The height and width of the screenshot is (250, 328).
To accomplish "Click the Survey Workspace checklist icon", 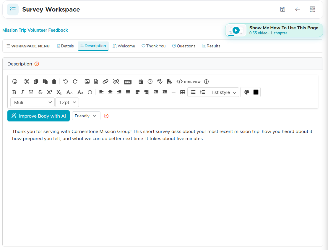I will [x=13, y=9].
